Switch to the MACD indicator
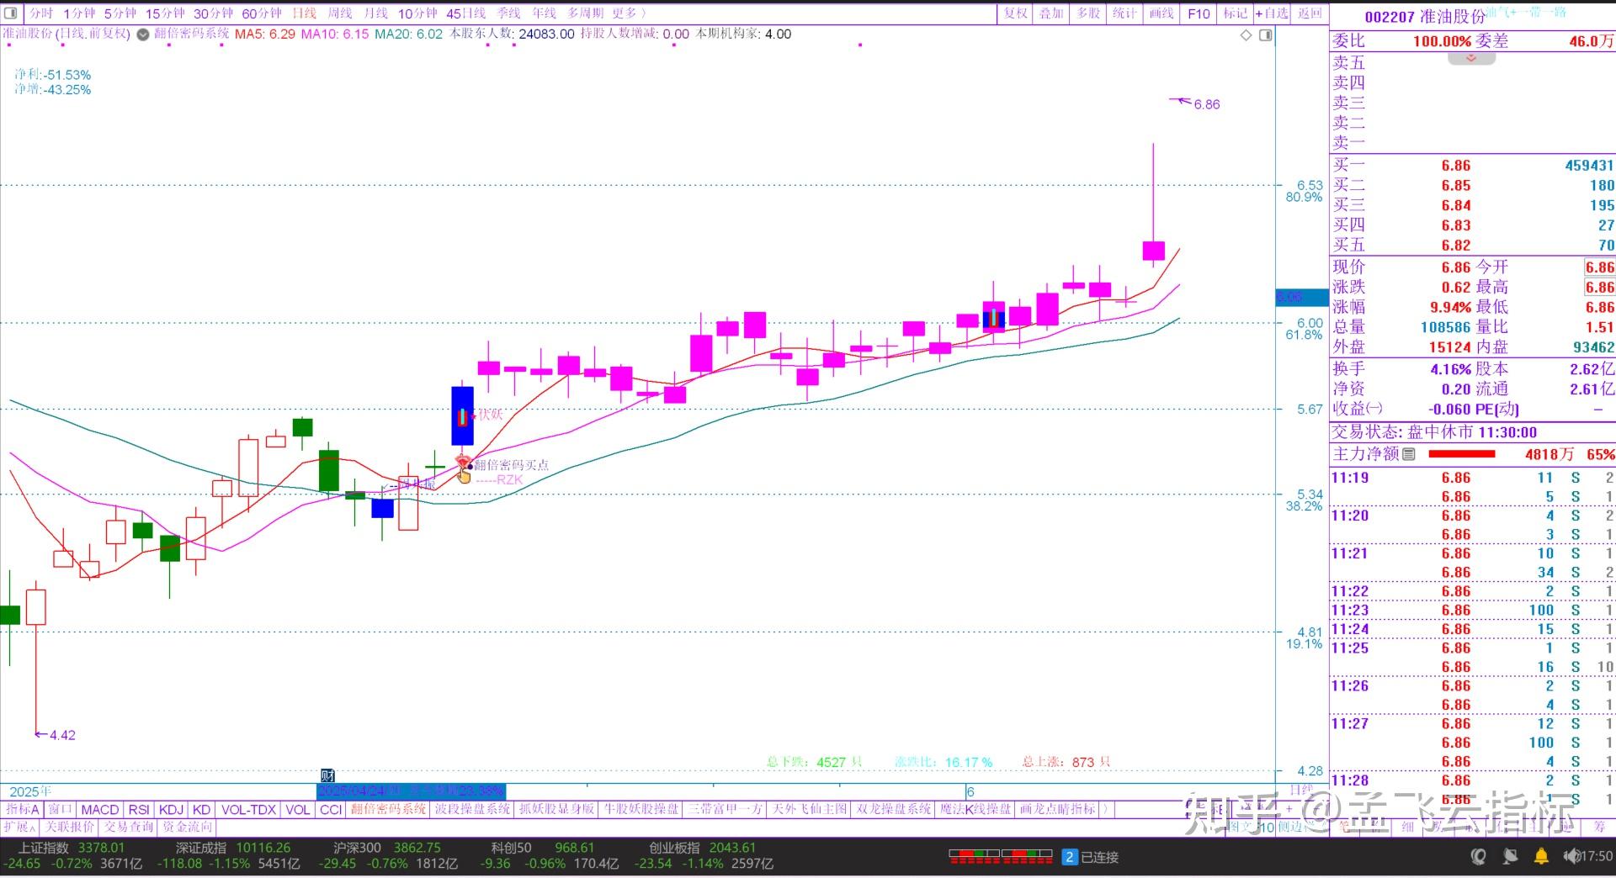 (100, 809)
